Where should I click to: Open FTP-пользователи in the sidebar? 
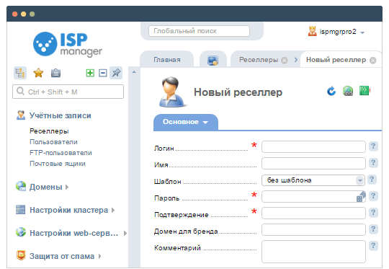[x=61, y=152]
